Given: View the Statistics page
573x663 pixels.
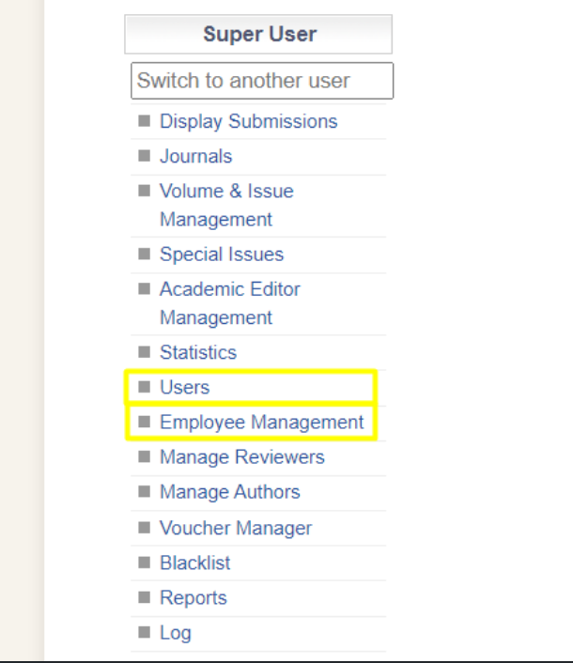Looking at the screenshot, I should point(198,352).
